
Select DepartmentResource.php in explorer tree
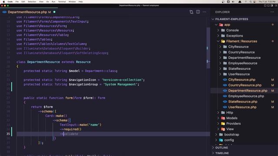click(248, 91)
